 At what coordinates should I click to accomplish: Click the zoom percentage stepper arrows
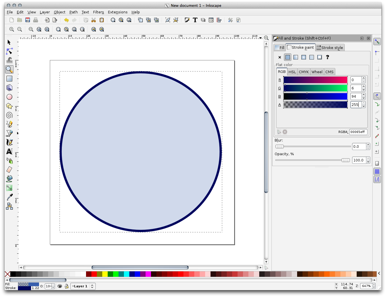point(374,286)
